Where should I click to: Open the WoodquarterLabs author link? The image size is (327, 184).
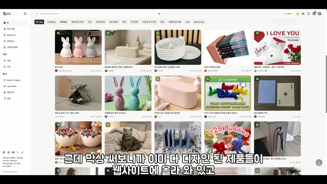[x=65, y=71]
